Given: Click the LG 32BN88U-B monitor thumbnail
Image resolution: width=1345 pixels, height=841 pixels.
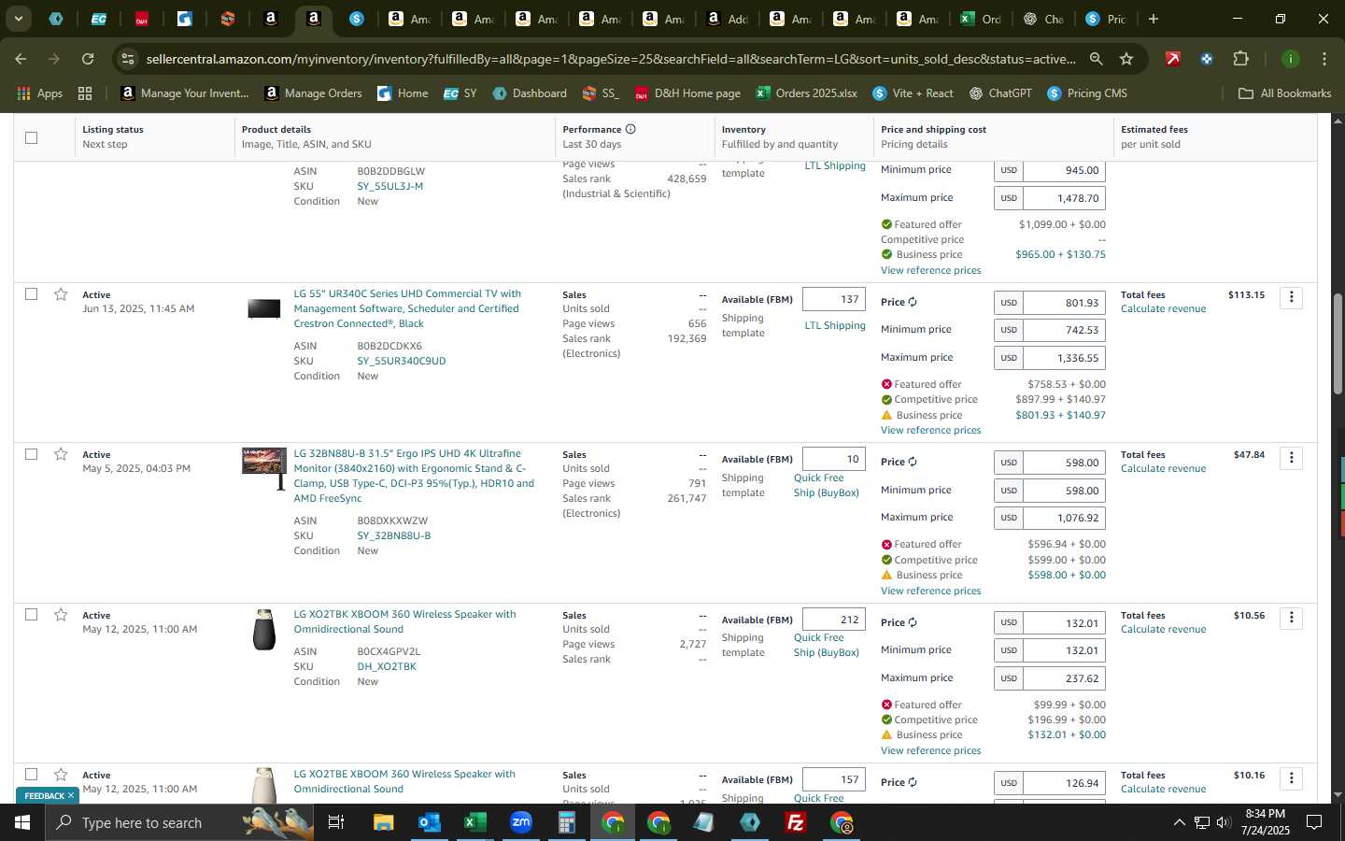Looking at the screenshot, I should [x=264, y=467].
